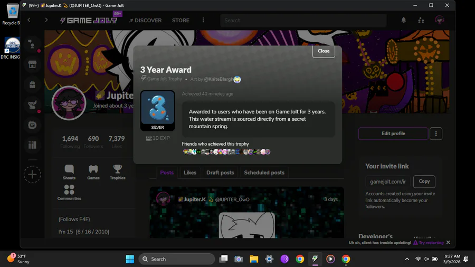Open the @KniteBlargh artist profile link
The width and height of the screenshot is (475, 267).
[218, 79]
